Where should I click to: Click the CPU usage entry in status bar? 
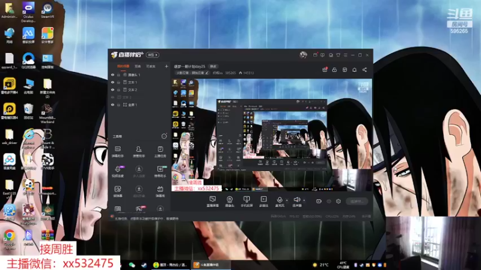tap(332, 217)
